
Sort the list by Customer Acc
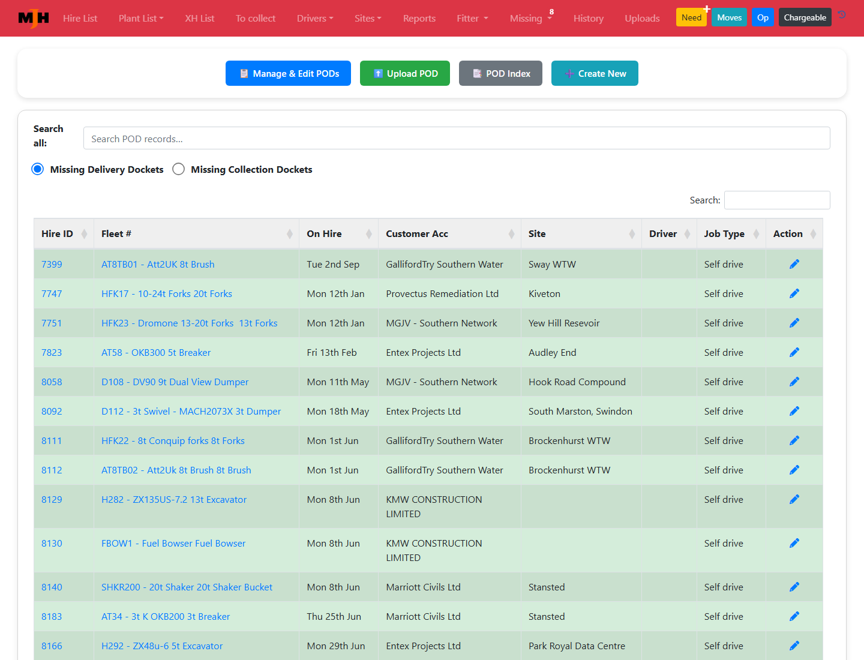(x=449, y=234)
